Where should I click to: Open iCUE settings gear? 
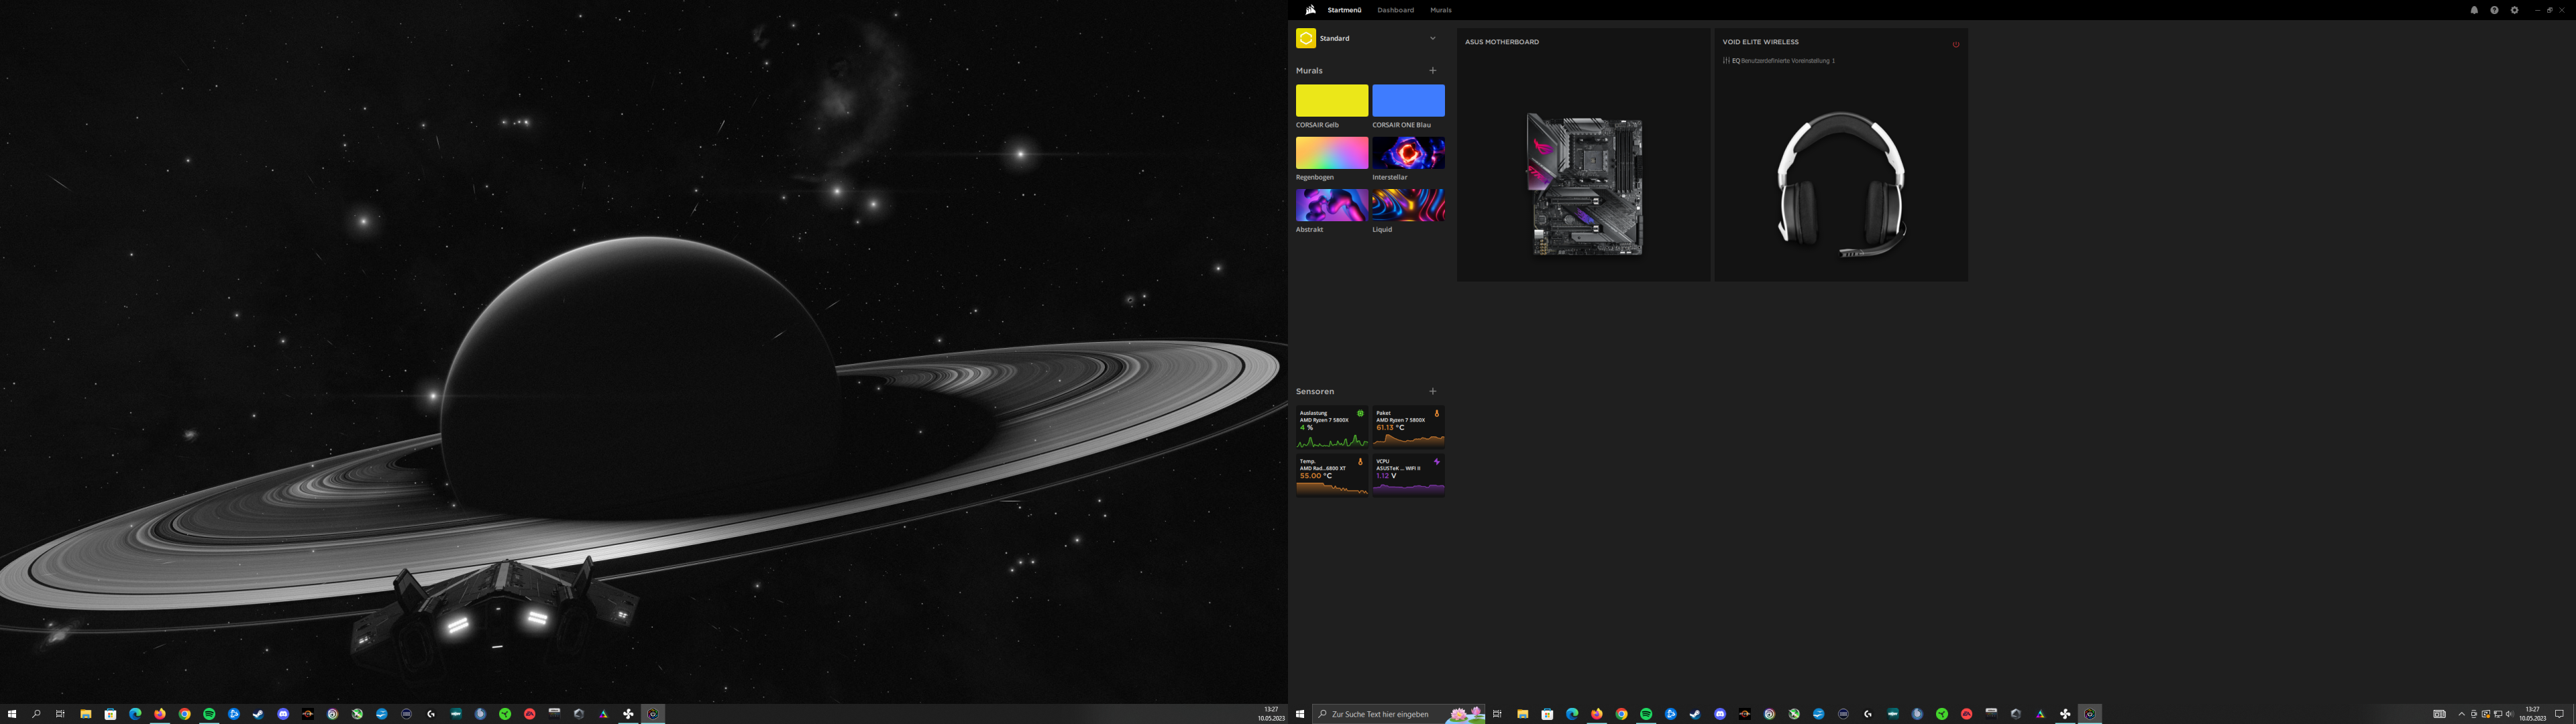click(x=2514, y=10)
